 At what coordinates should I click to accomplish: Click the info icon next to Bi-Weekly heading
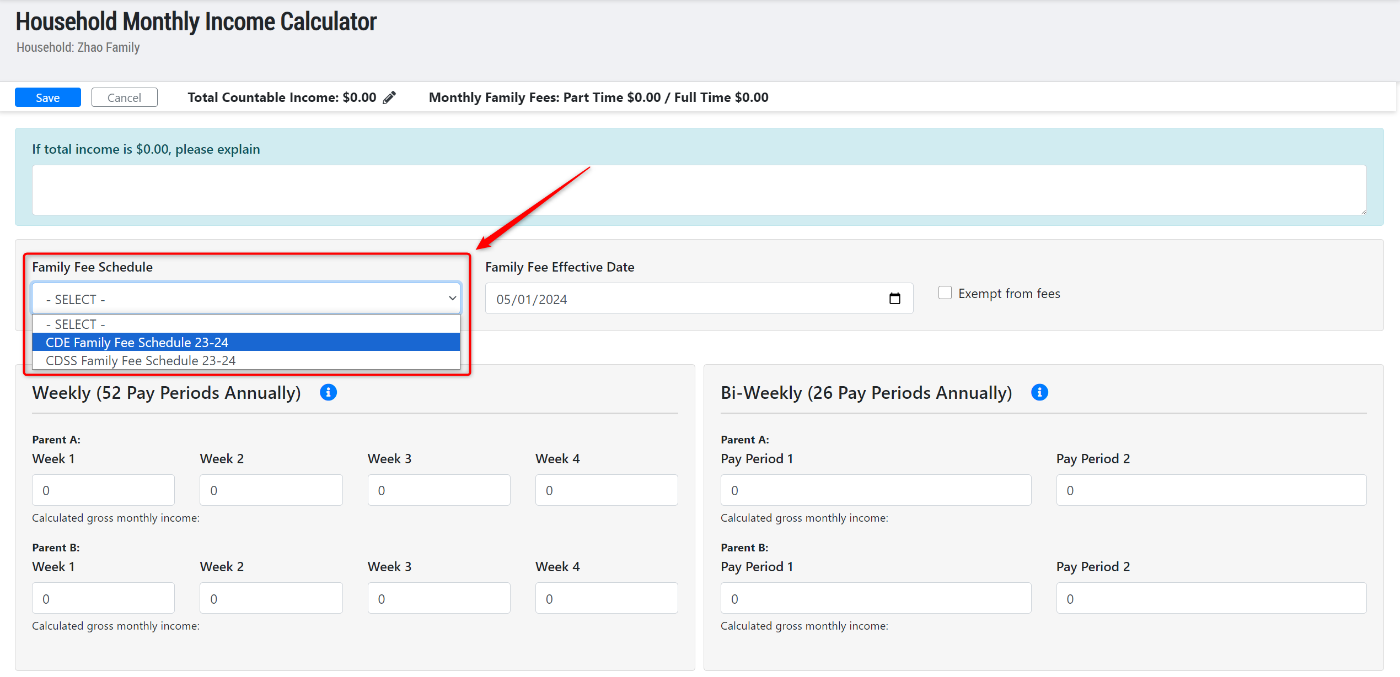(1039, 392)
